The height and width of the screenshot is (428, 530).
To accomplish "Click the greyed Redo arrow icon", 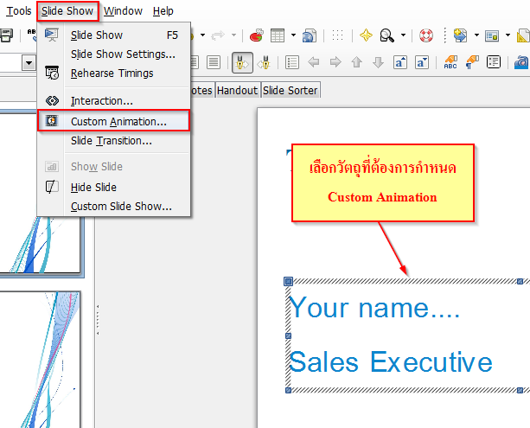I will [x=218, y=35].
